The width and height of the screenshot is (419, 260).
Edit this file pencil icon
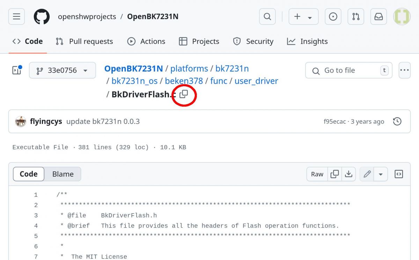367,174
